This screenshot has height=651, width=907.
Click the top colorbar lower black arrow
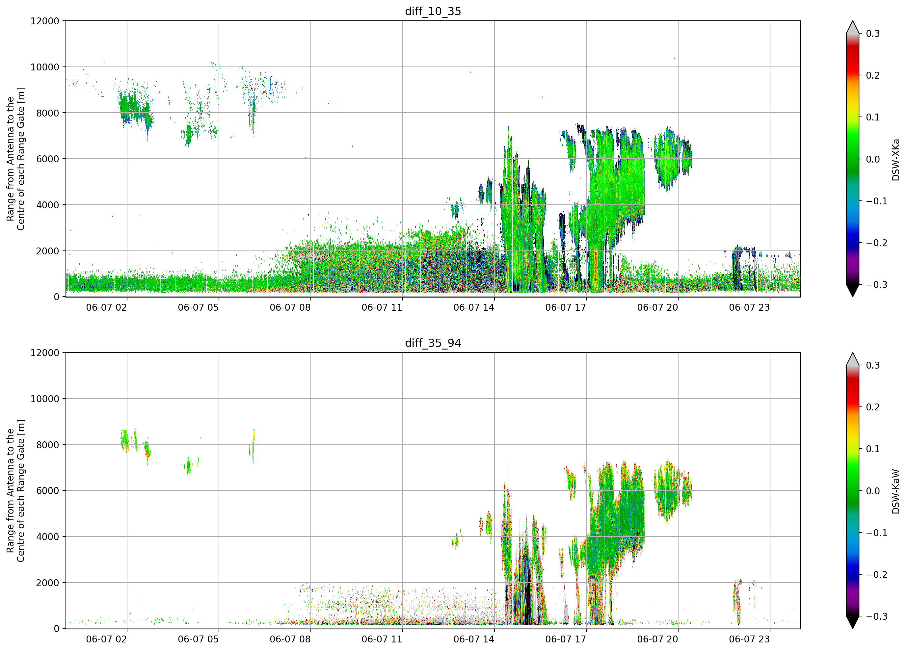click(x=853, y=290)
